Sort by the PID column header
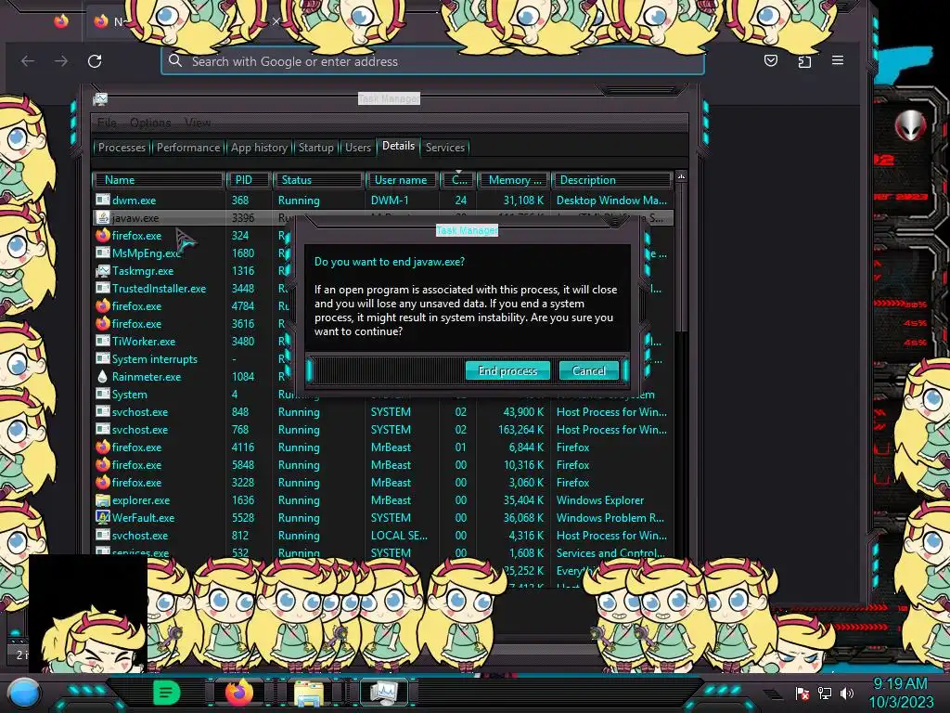Image resolution: width=950 pixels, height=713 pixels. pos(249,180)
